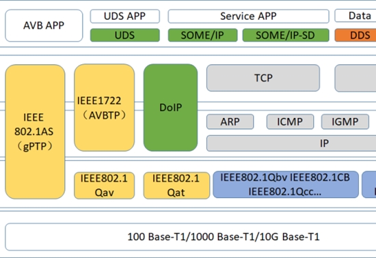
Task: Select the UDS APP block
Action: [125, 16]
